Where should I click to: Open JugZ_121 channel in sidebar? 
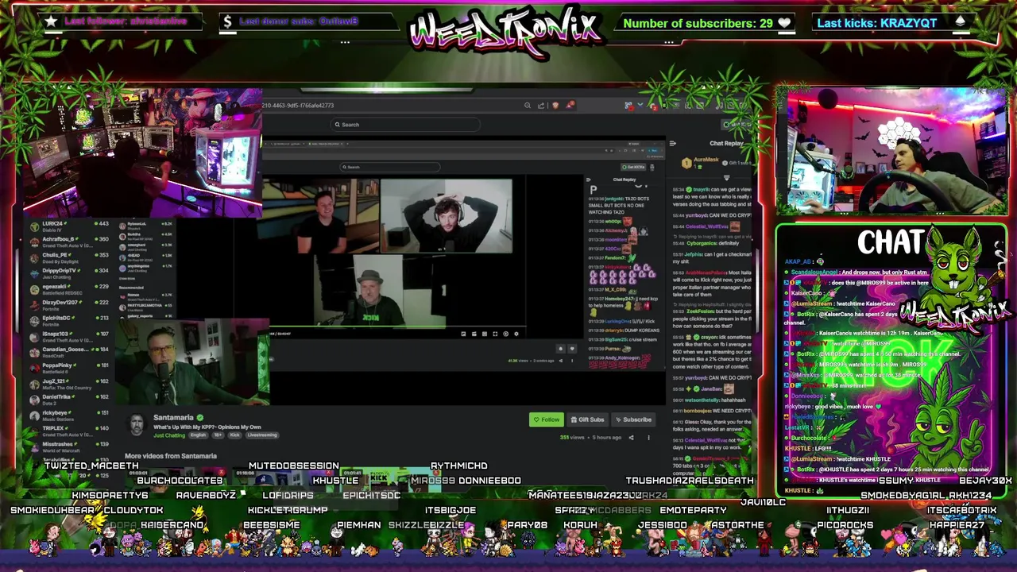pos(68,383)
